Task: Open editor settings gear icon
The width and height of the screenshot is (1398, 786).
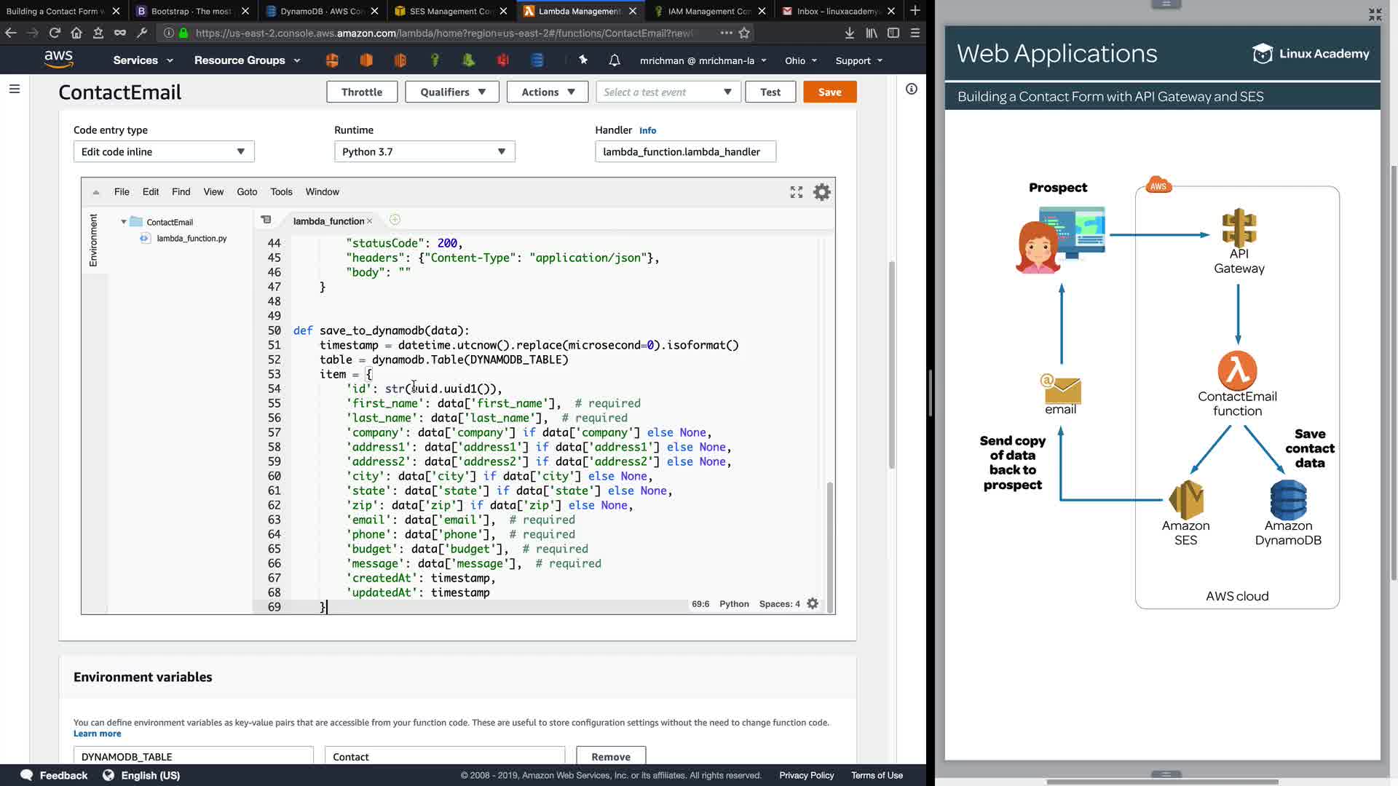Action: 821,192
